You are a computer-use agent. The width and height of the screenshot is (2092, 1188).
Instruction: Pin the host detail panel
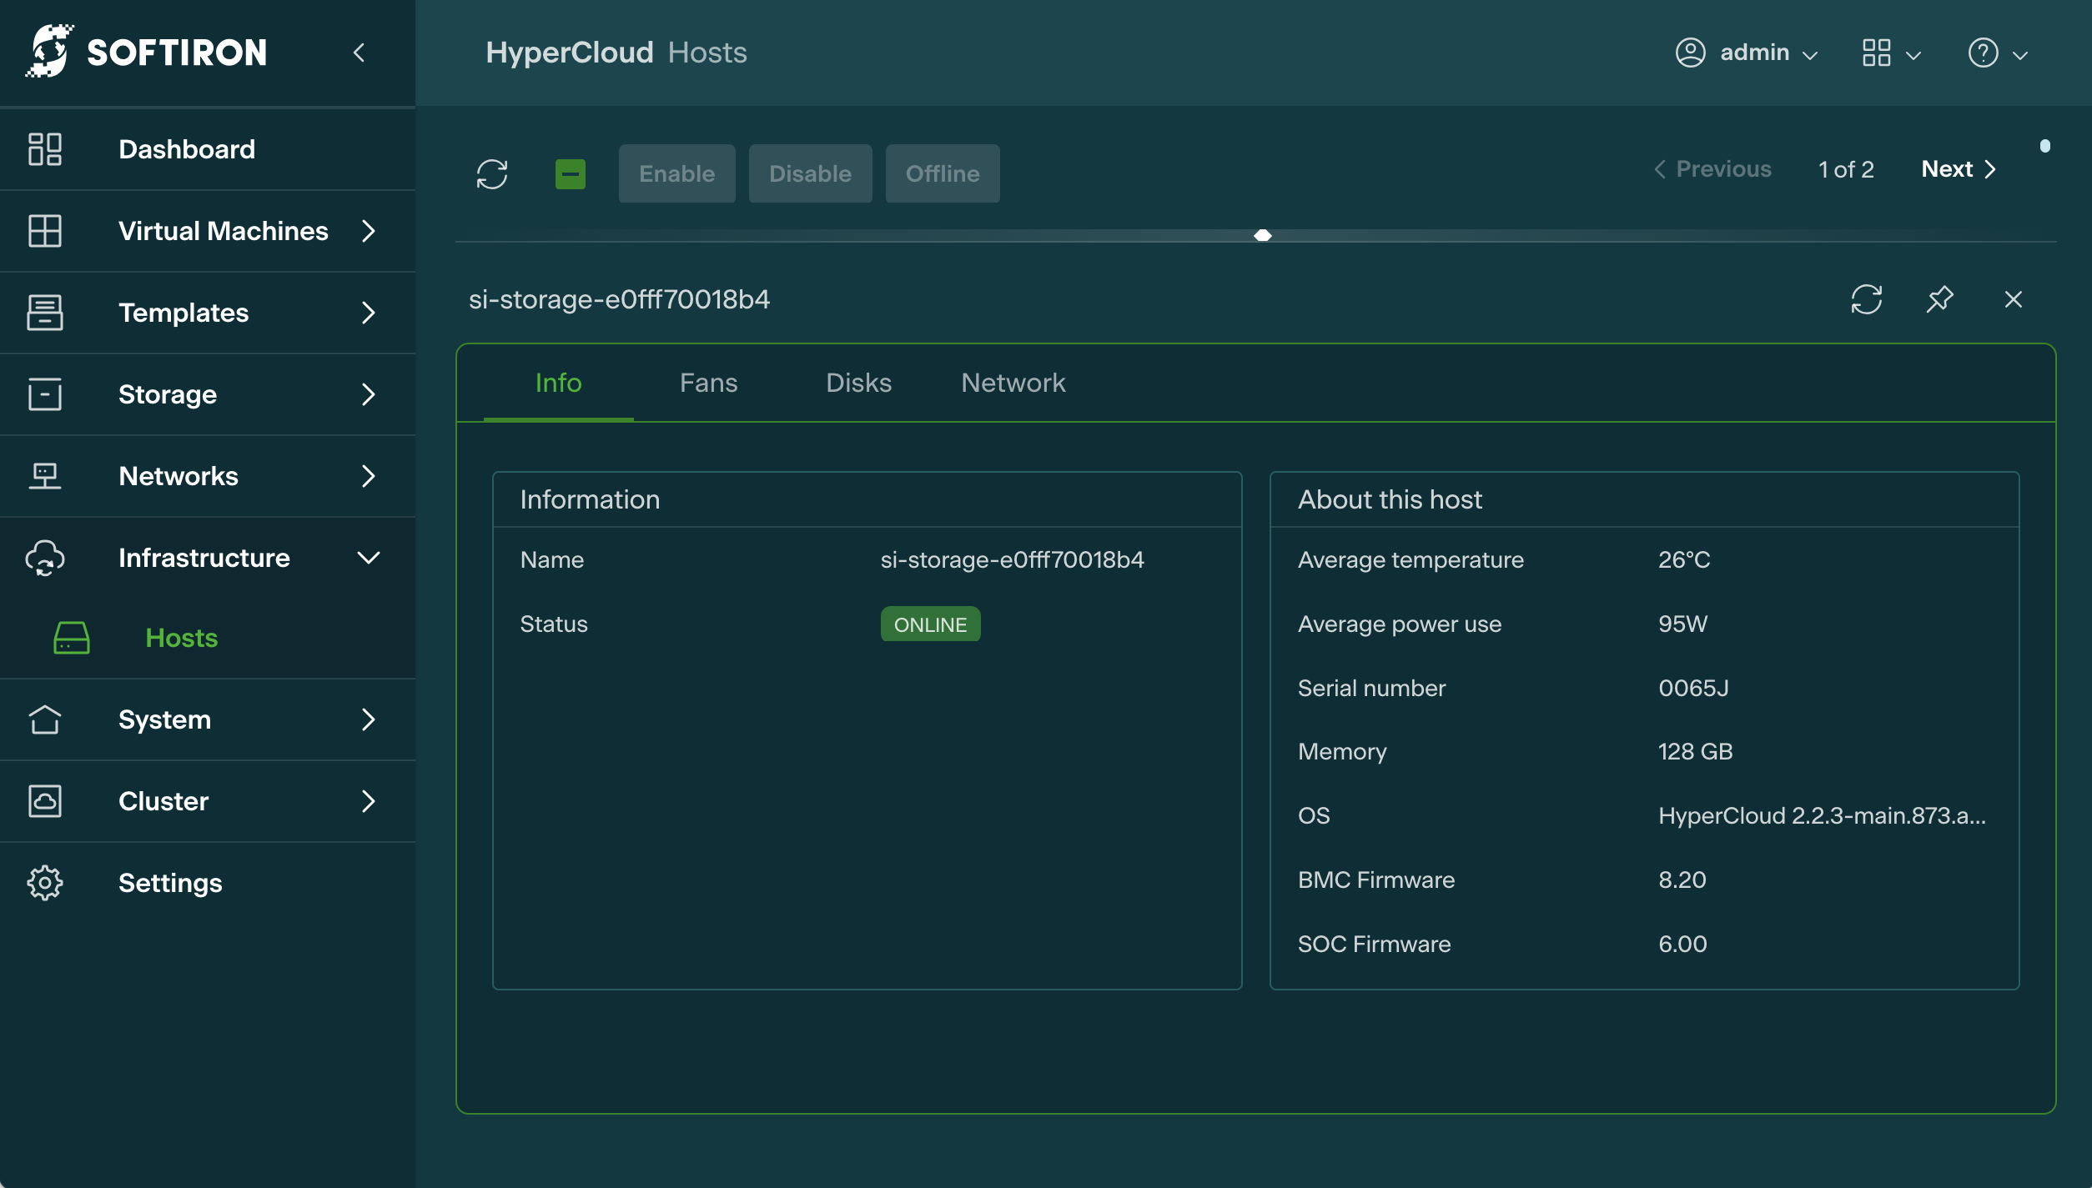click(x=1939, y=299)
